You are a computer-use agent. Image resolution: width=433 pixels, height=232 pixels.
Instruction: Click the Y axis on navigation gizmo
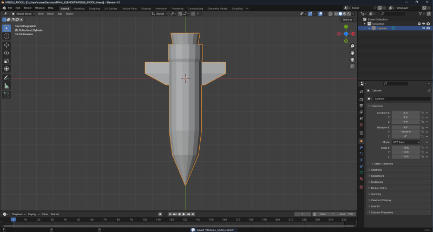(x=346, y=26)
